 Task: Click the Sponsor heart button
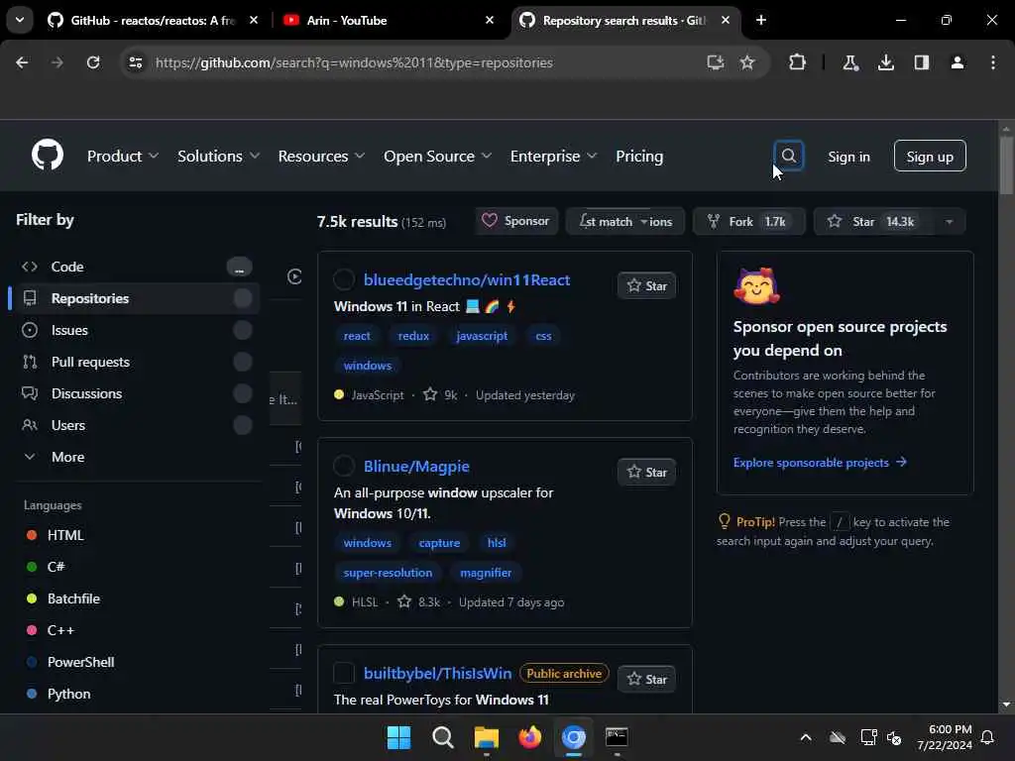tap(515, 221)
